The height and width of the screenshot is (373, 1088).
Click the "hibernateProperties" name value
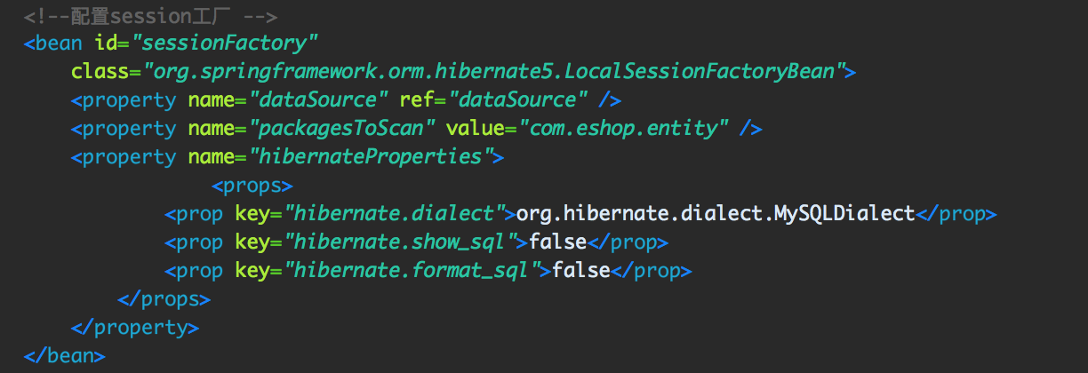pyautogui.click(x=370, y=157)
